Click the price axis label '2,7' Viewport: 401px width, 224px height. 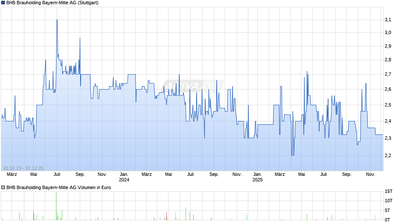pyautogui.click(x=388, y=75)
